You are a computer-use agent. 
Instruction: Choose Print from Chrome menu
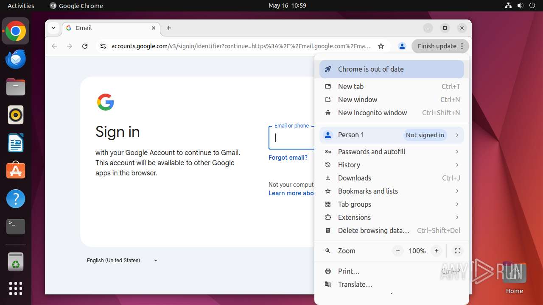tap(392, 271)
